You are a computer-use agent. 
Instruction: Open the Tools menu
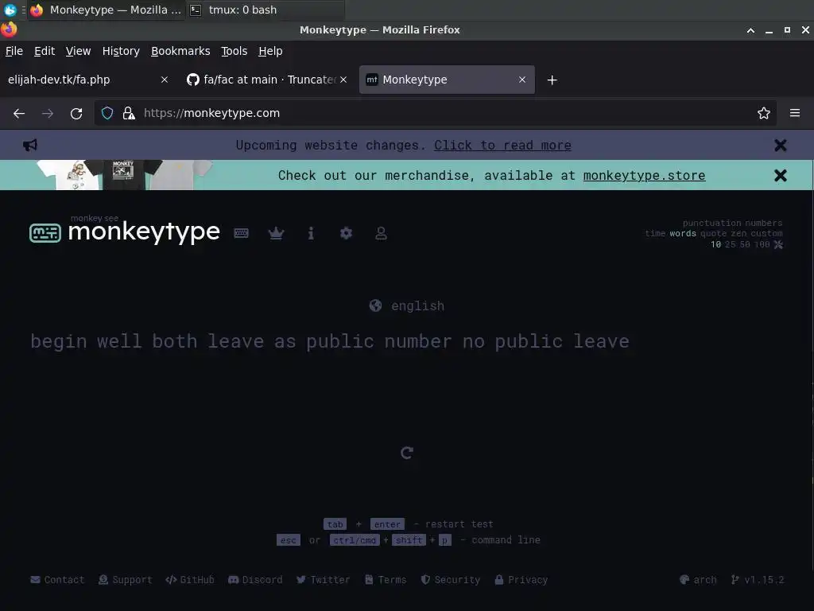pyautogui.click(x=235, y=51)
